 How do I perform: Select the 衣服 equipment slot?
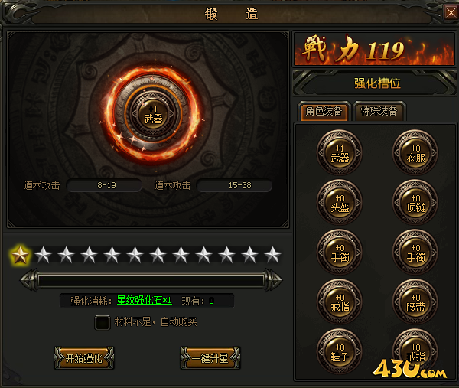coord(415,152)
